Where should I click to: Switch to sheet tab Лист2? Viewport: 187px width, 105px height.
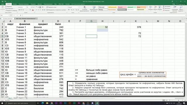pos(15,98)
